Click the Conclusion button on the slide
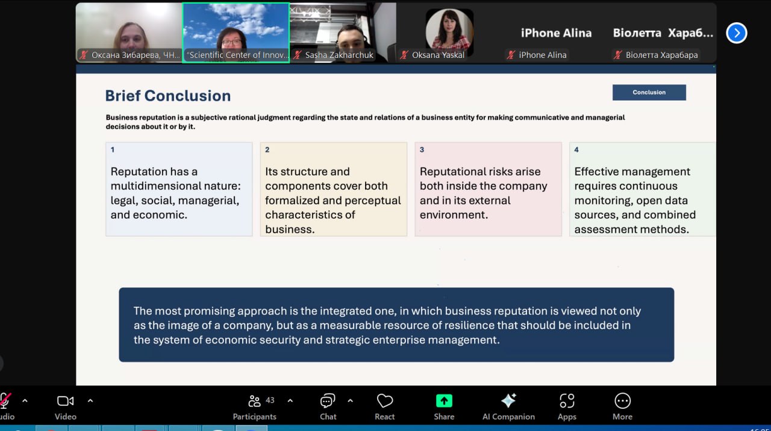 [x=649, y=92]
